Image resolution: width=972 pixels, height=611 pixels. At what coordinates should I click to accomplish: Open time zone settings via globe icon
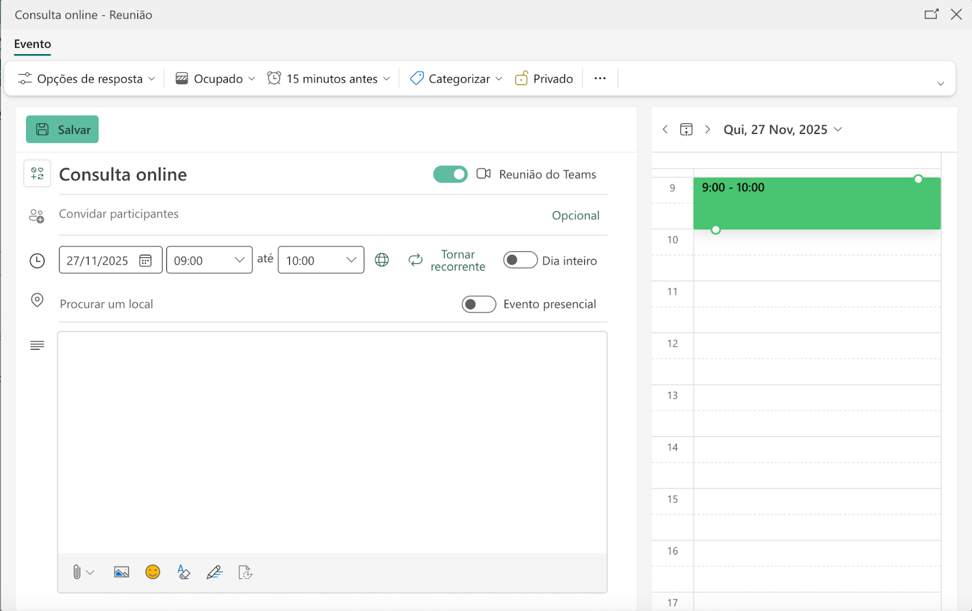point(382,260)
